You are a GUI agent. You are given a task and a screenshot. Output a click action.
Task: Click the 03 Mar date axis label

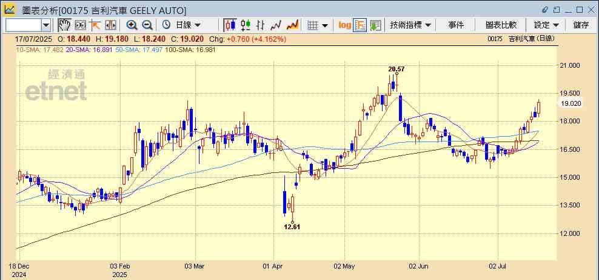tap(195, 266)
